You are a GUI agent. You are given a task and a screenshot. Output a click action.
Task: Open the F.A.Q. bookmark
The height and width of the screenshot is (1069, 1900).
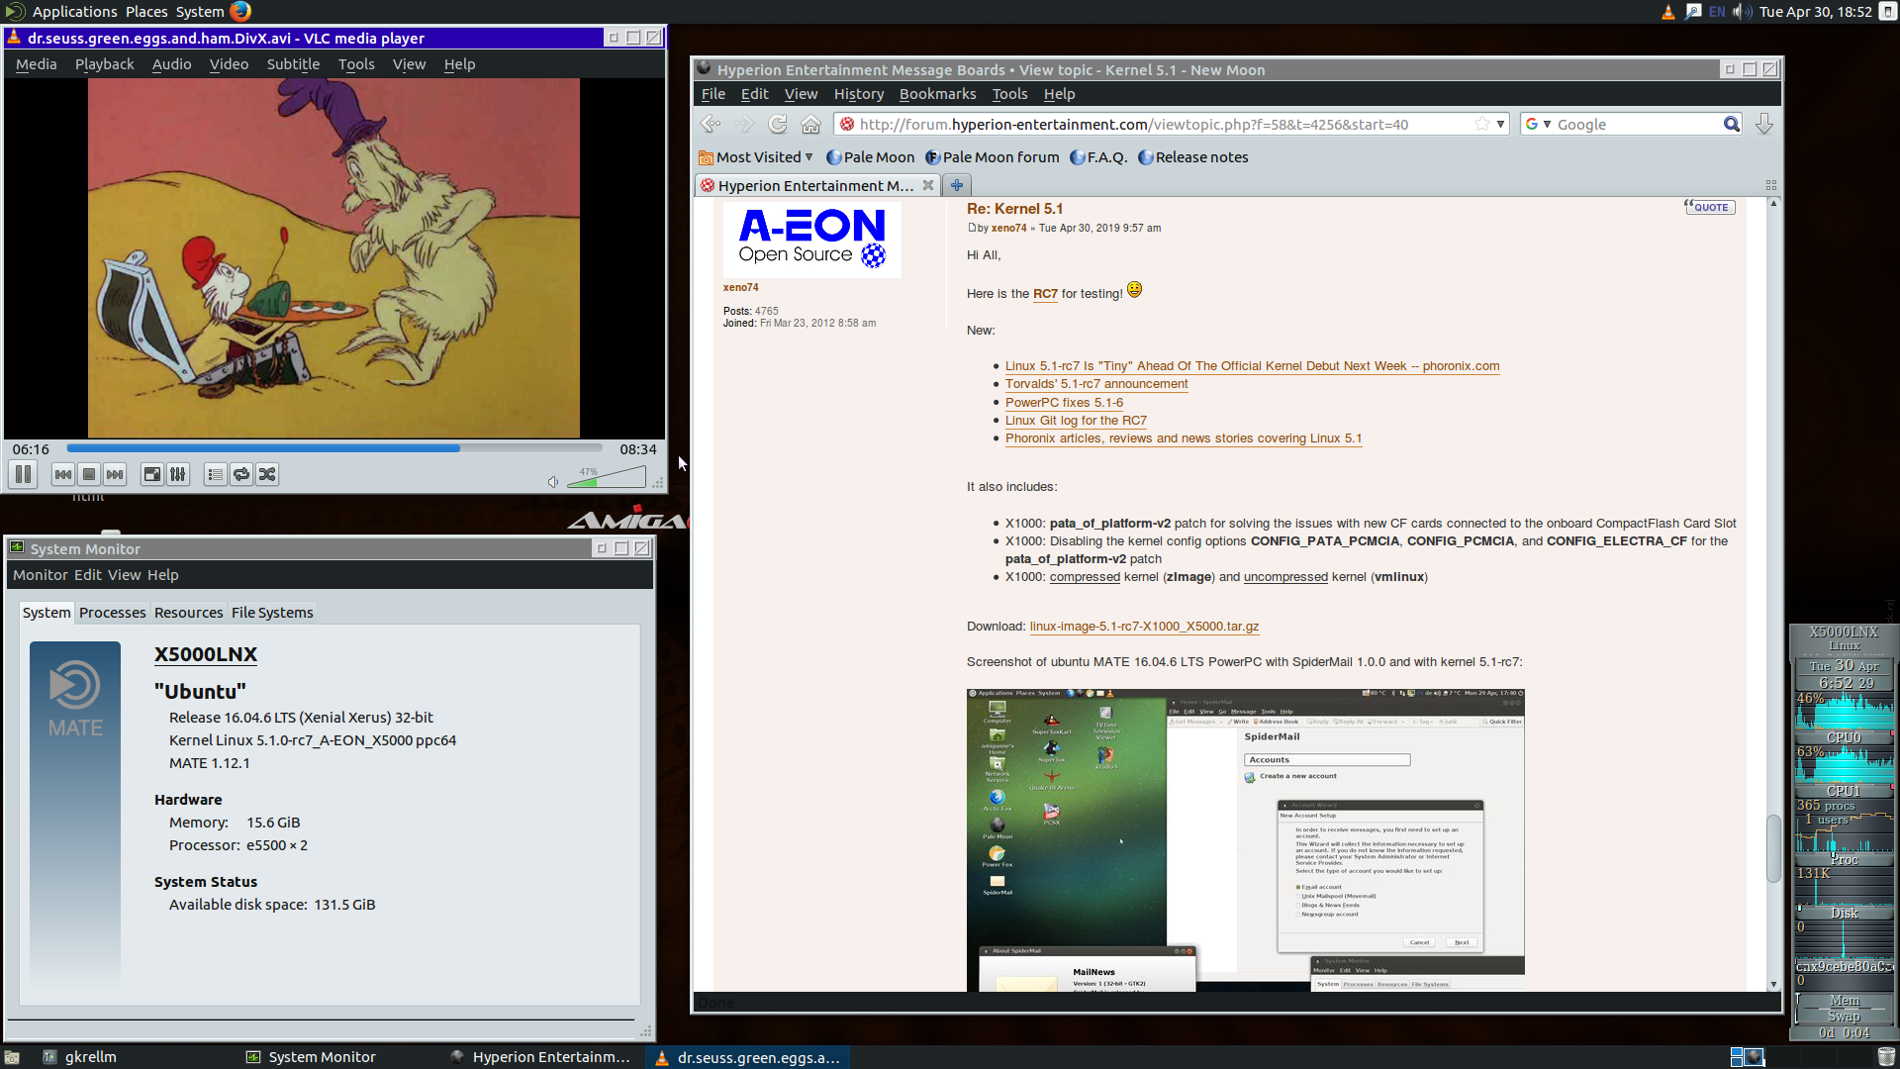1098,157
